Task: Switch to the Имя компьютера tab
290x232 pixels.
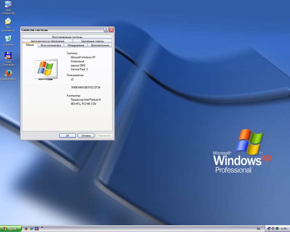Action: tap(51, 45)
